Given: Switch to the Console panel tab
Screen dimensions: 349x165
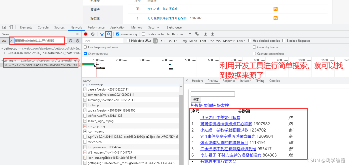Looking at the screenshot, I should (x=43, y=27).
